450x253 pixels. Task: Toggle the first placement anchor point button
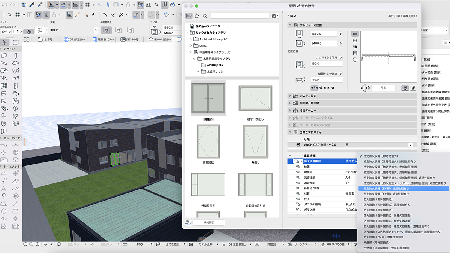[106, 30]
